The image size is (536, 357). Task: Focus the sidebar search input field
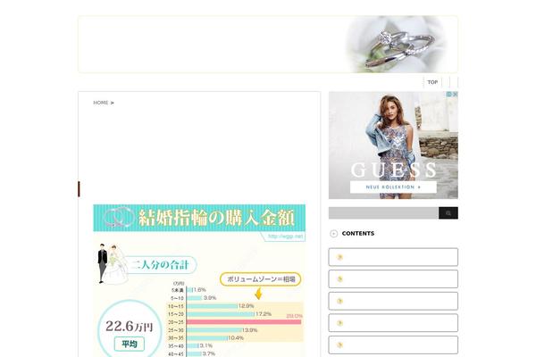point(383,212)
